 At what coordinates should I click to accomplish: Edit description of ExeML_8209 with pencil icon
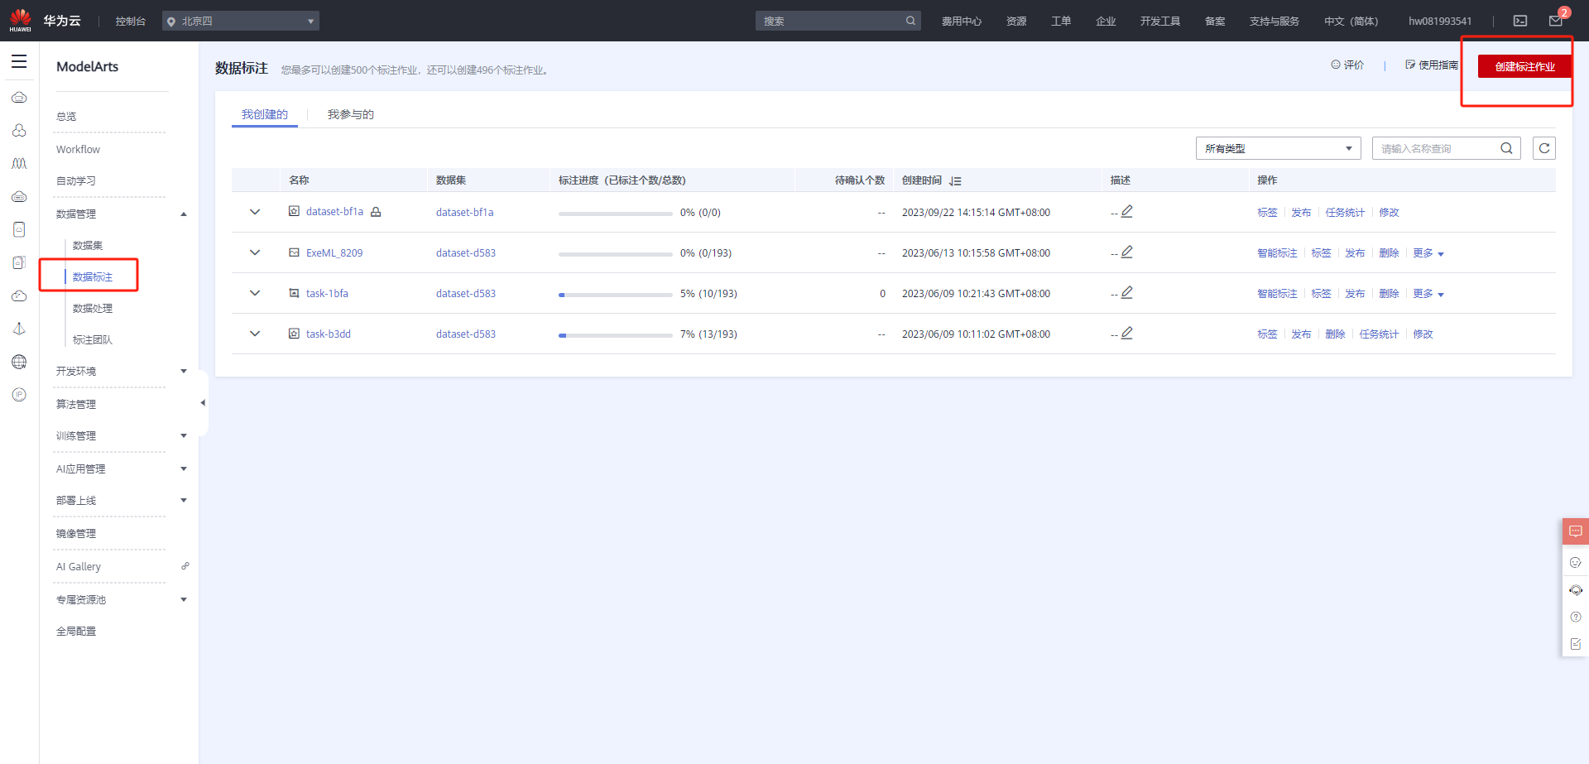pyautogui.click(x=1127, y=252)
